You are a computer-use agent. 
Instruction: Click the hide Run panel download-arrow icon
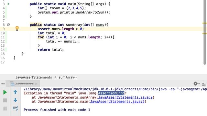203,84
